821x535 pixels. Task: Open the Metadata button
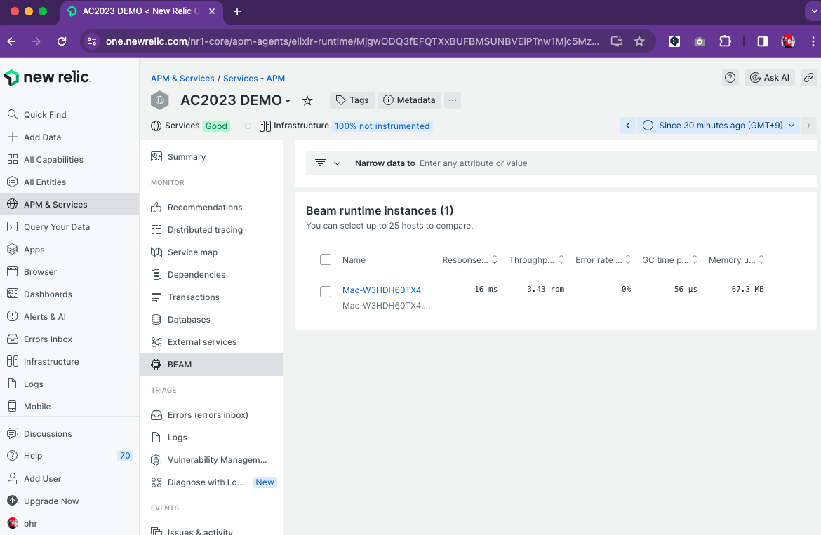pos(410,100)
